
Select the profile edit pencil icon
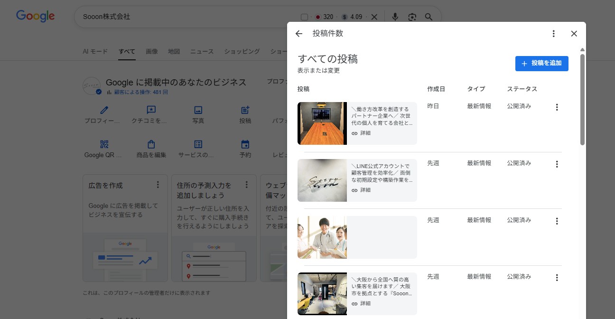(103, 110)
